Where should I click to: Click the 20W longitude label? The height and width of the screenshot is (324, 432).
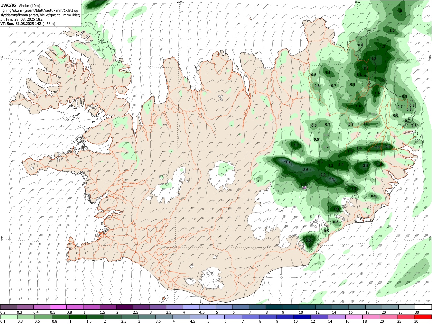point(180,2)
